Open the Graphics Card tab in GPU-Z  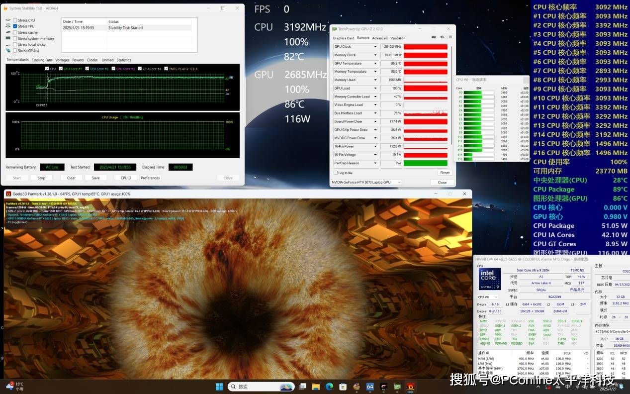[343, 38]
